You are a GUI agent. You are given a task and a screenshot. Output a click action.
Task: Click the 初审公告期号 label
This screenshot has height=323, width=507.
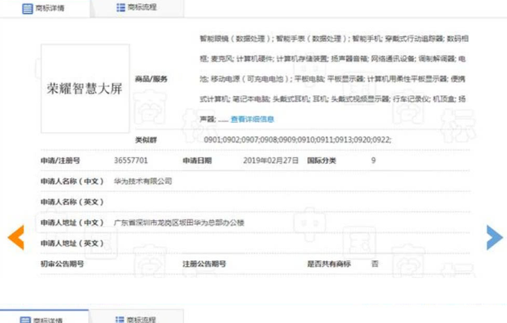click(x=62, y=264)
